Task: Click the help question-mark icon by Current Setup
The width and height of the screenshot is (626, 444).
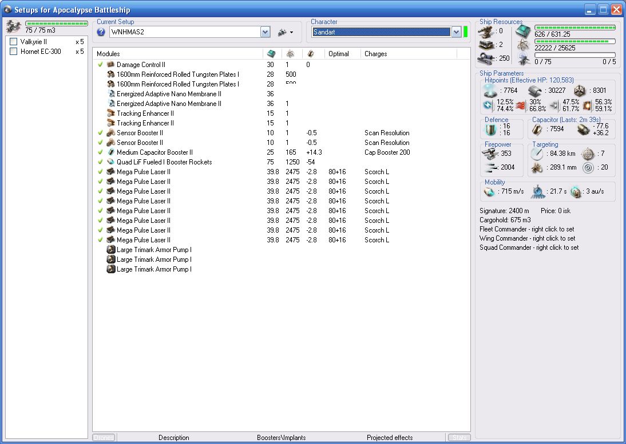Action: point(101,32)
